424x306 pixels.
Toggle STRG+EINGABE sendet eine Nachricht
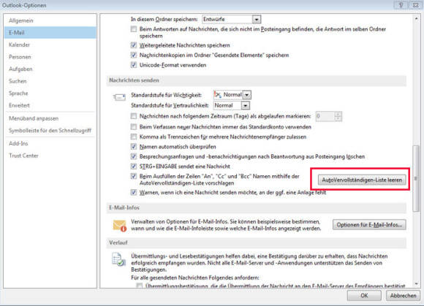click(x=134, y=167)
